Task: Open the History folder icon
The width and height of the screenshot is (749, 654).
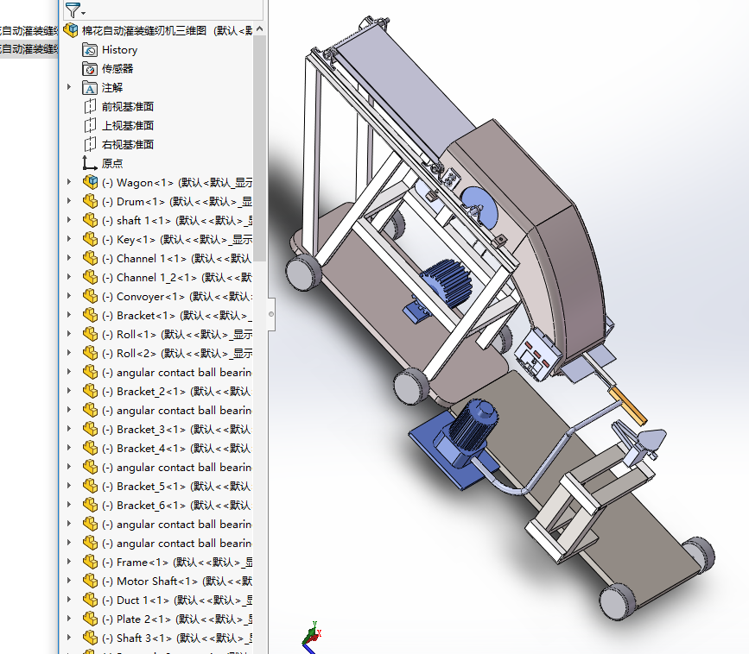Action: tap(89, 49)
